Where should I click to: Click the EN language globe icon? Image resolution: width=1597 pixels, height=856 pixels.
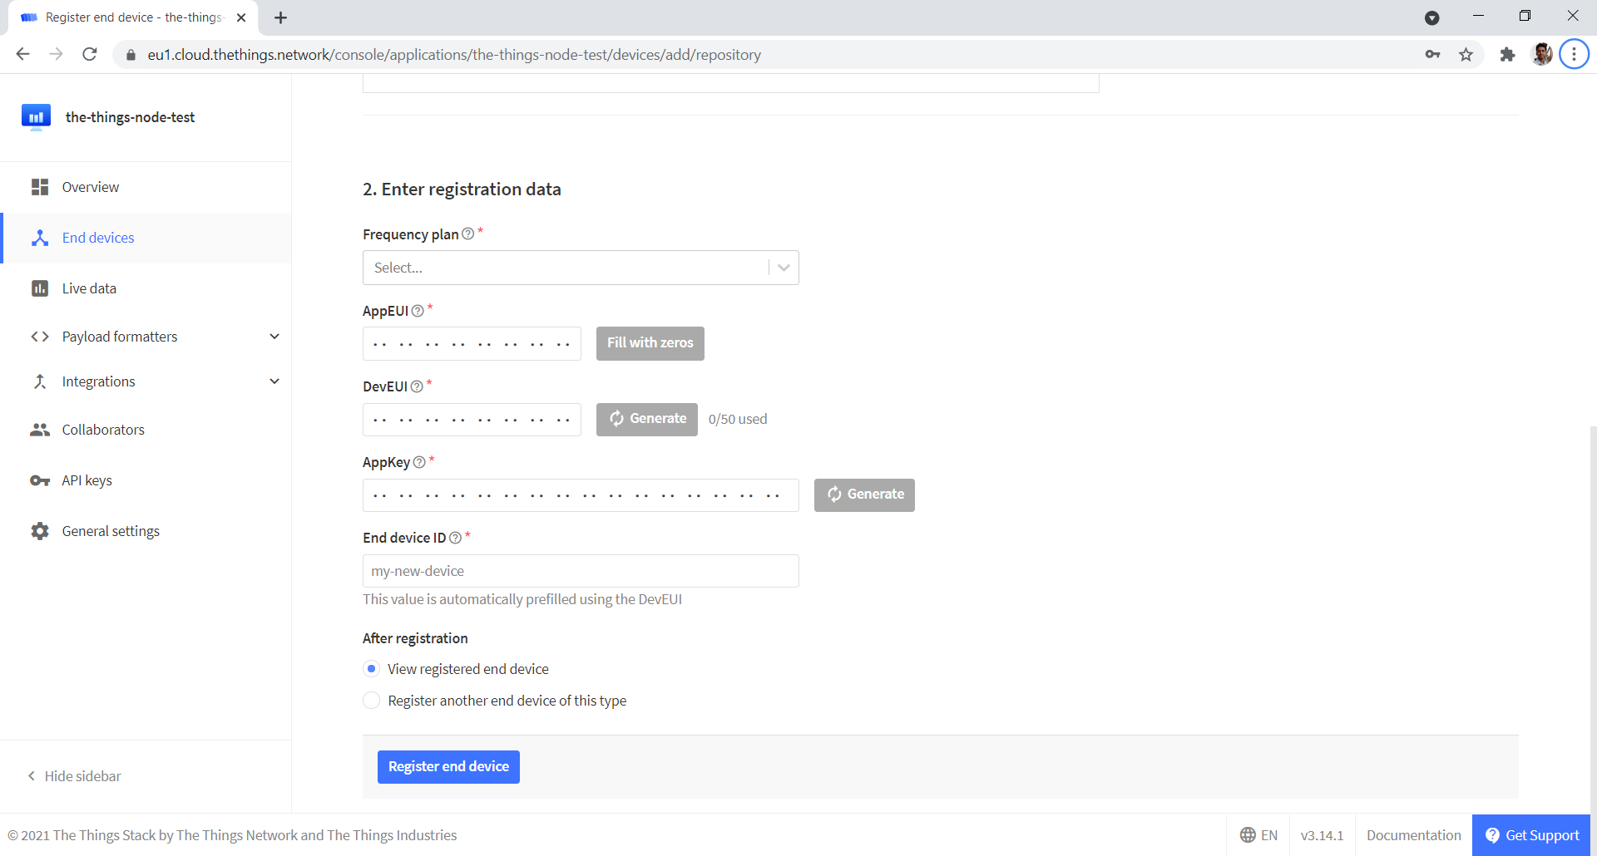(x=1248, y=835)
